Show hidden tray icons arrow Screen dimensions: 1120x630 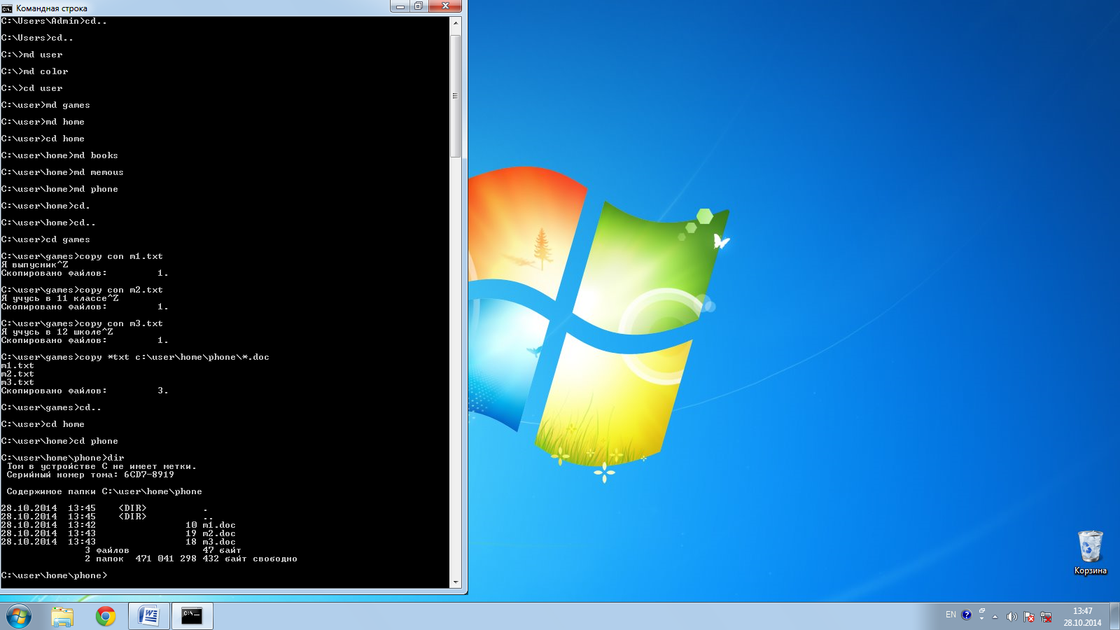pyautogui.click(x=995, y=617)
